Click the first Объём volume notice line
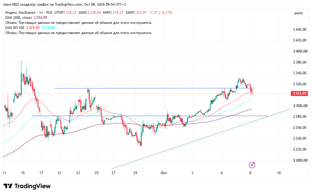Viewport: 312px width, 195px height. (x=79, y=23)
